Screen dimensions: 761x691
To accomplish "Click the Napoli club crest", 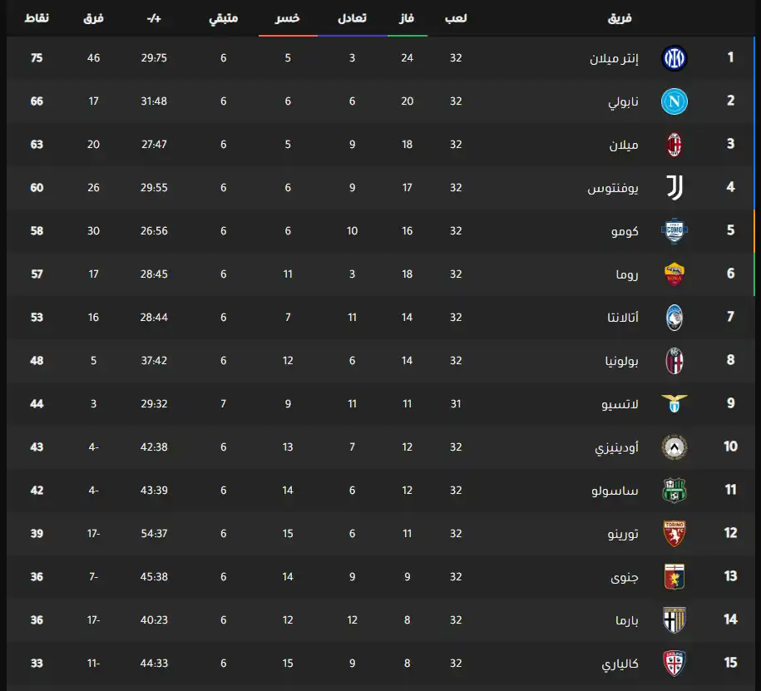I will pyautogui.click(x=674, y=101).
